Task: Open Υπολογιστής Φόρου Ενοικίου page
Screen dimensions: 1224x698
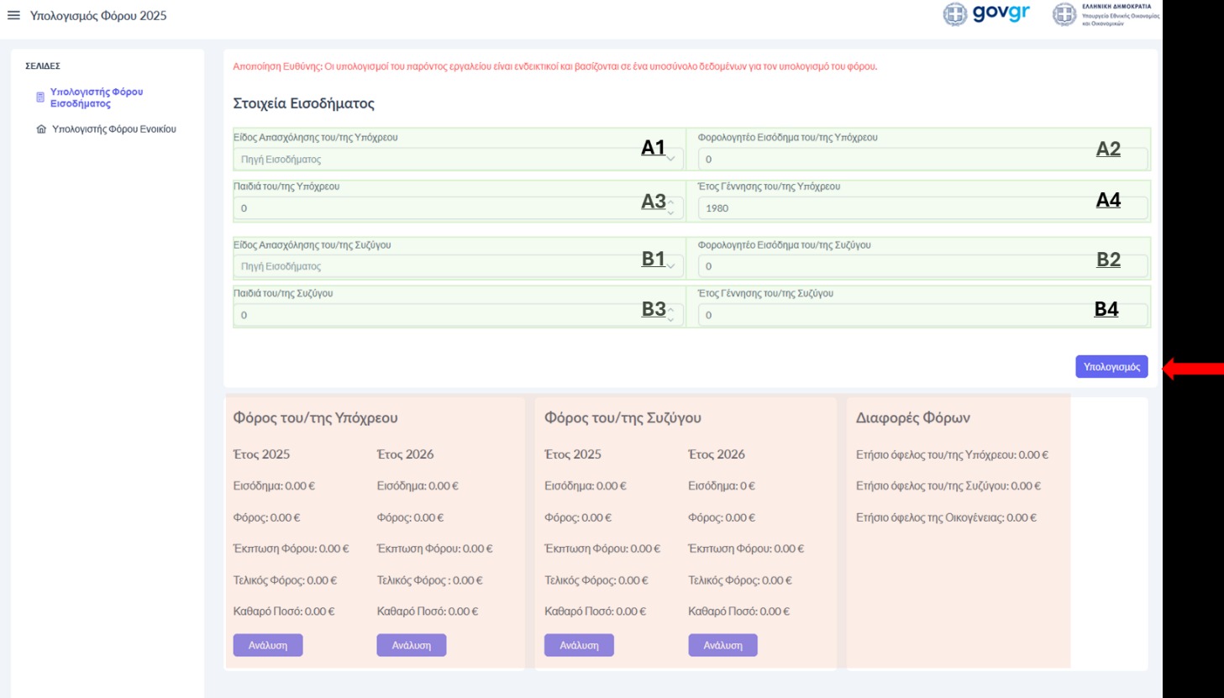Action: [x=113, y=129]
